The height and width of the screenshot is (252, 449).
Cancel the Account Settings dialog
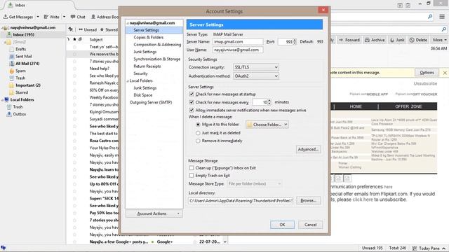[310, 225]
